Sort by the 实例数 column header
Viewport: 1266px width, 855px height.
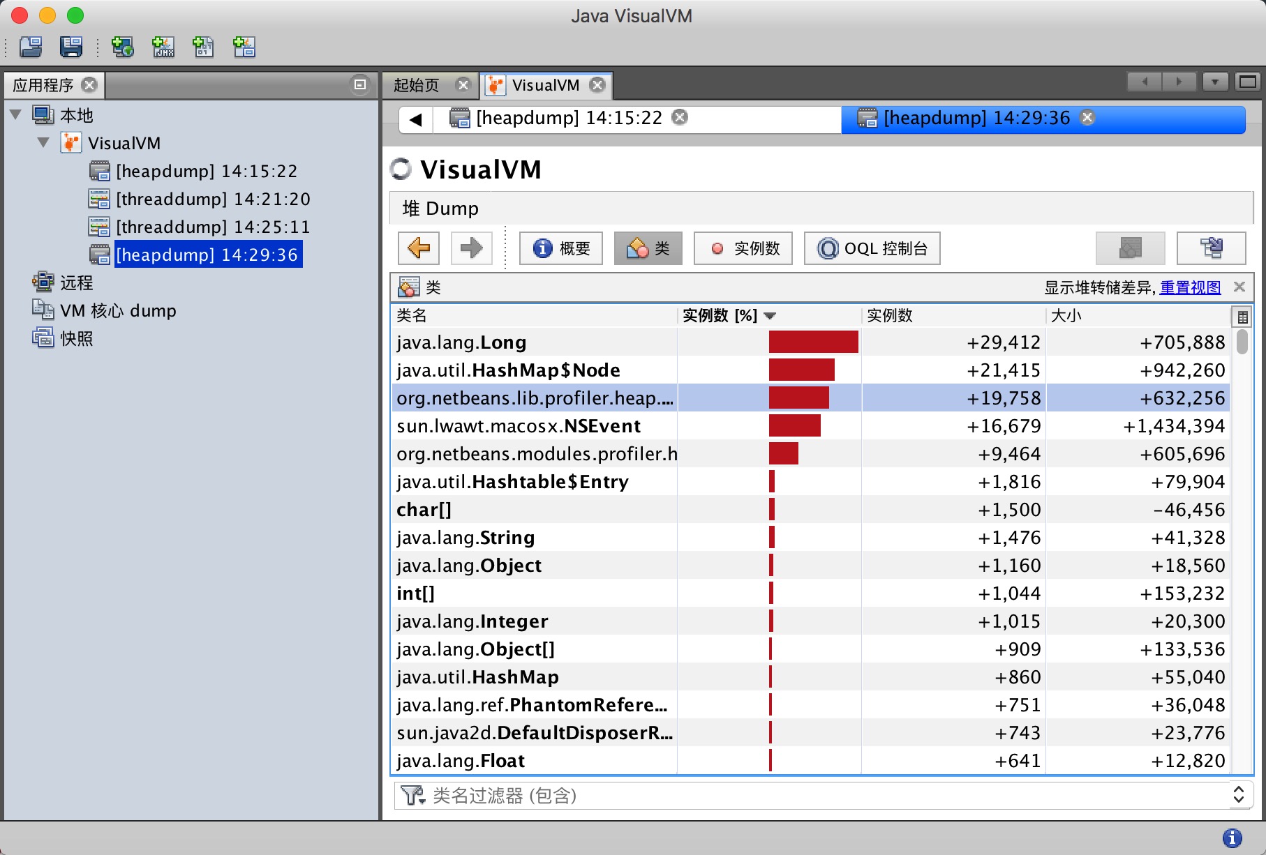tap(954, 316)
